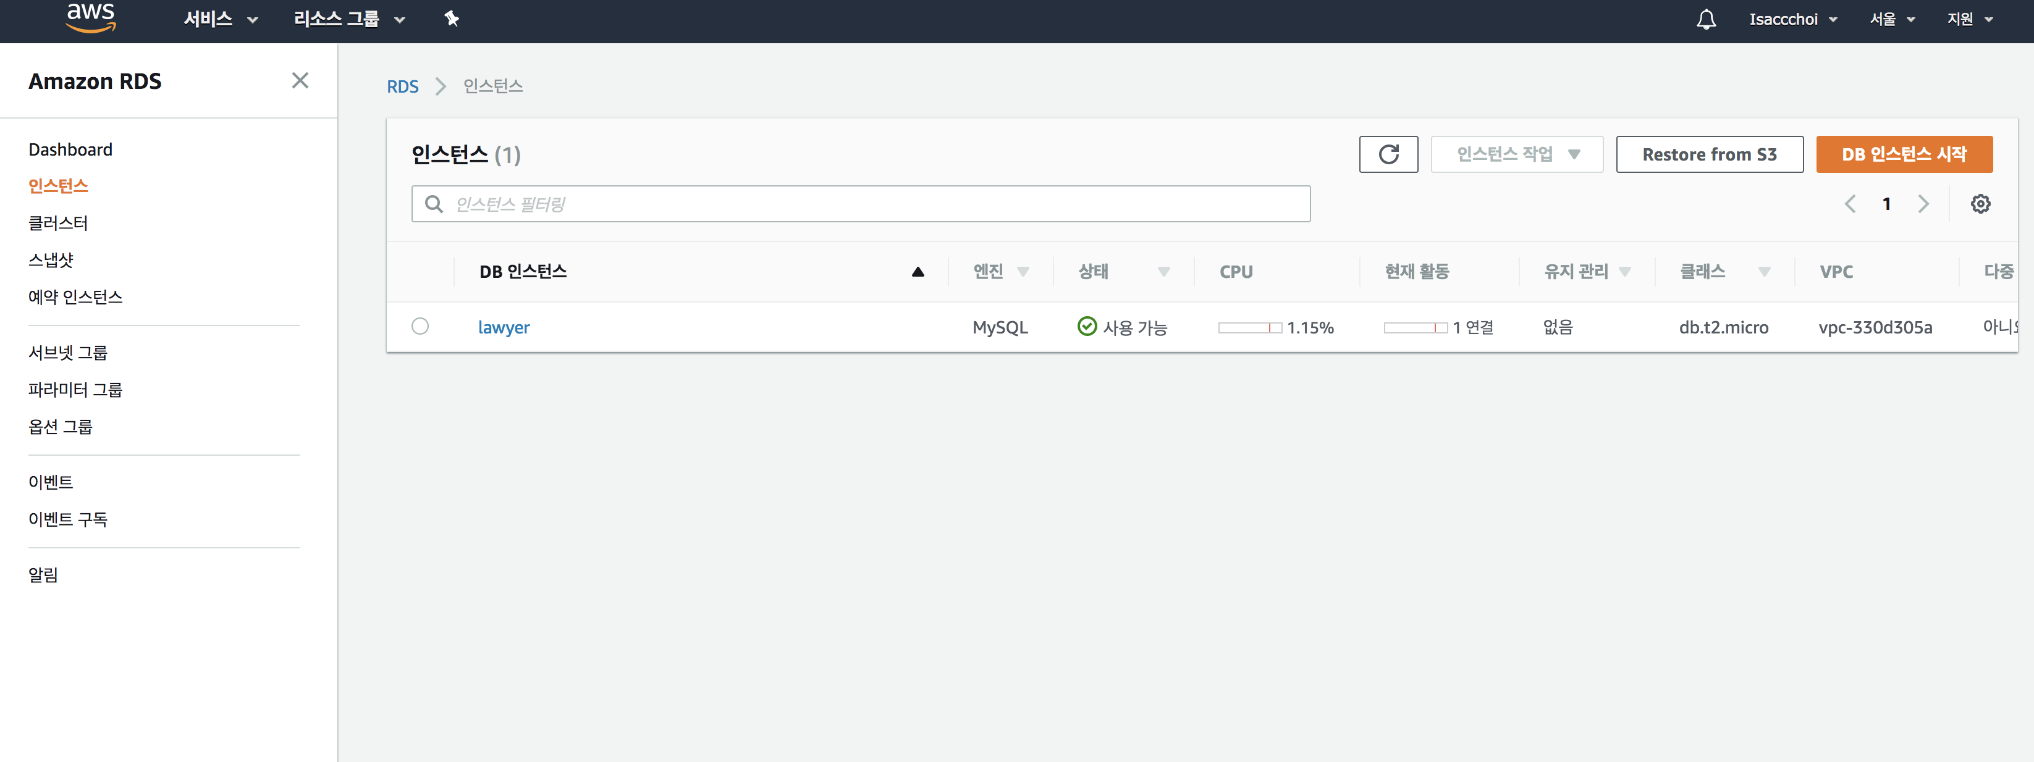Open 이벤트 구독 in the sidebar

pyautogui.click(x=68, y=519)
